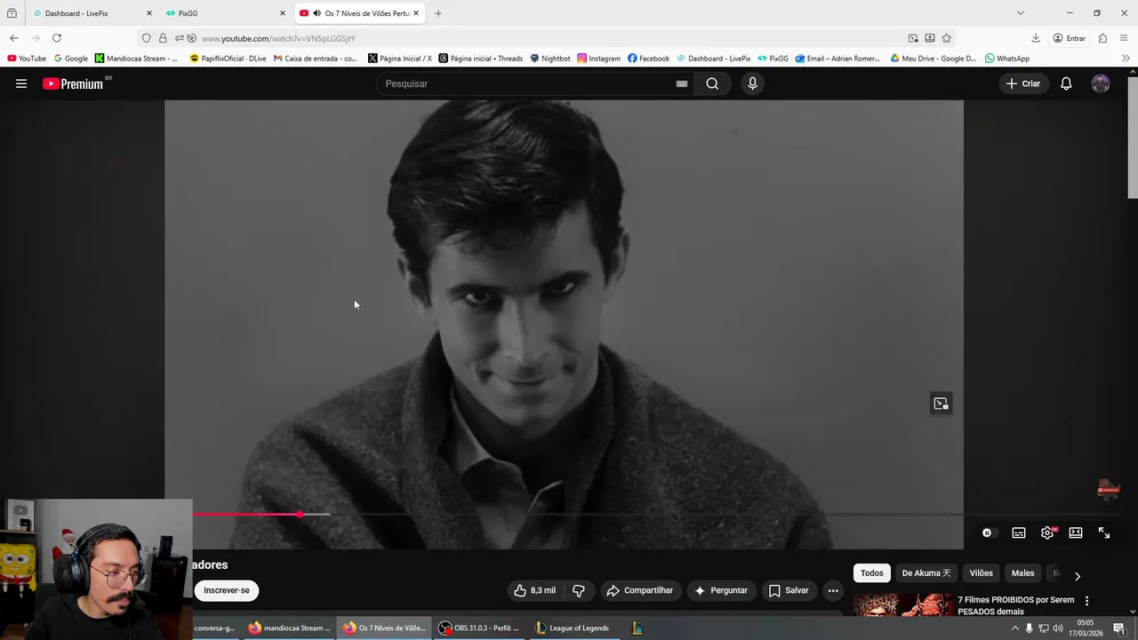Show the next filter chips with the arrow
Image resolution: width=1138 pixels, height=640 pixels.
(x=1078, y=576)
